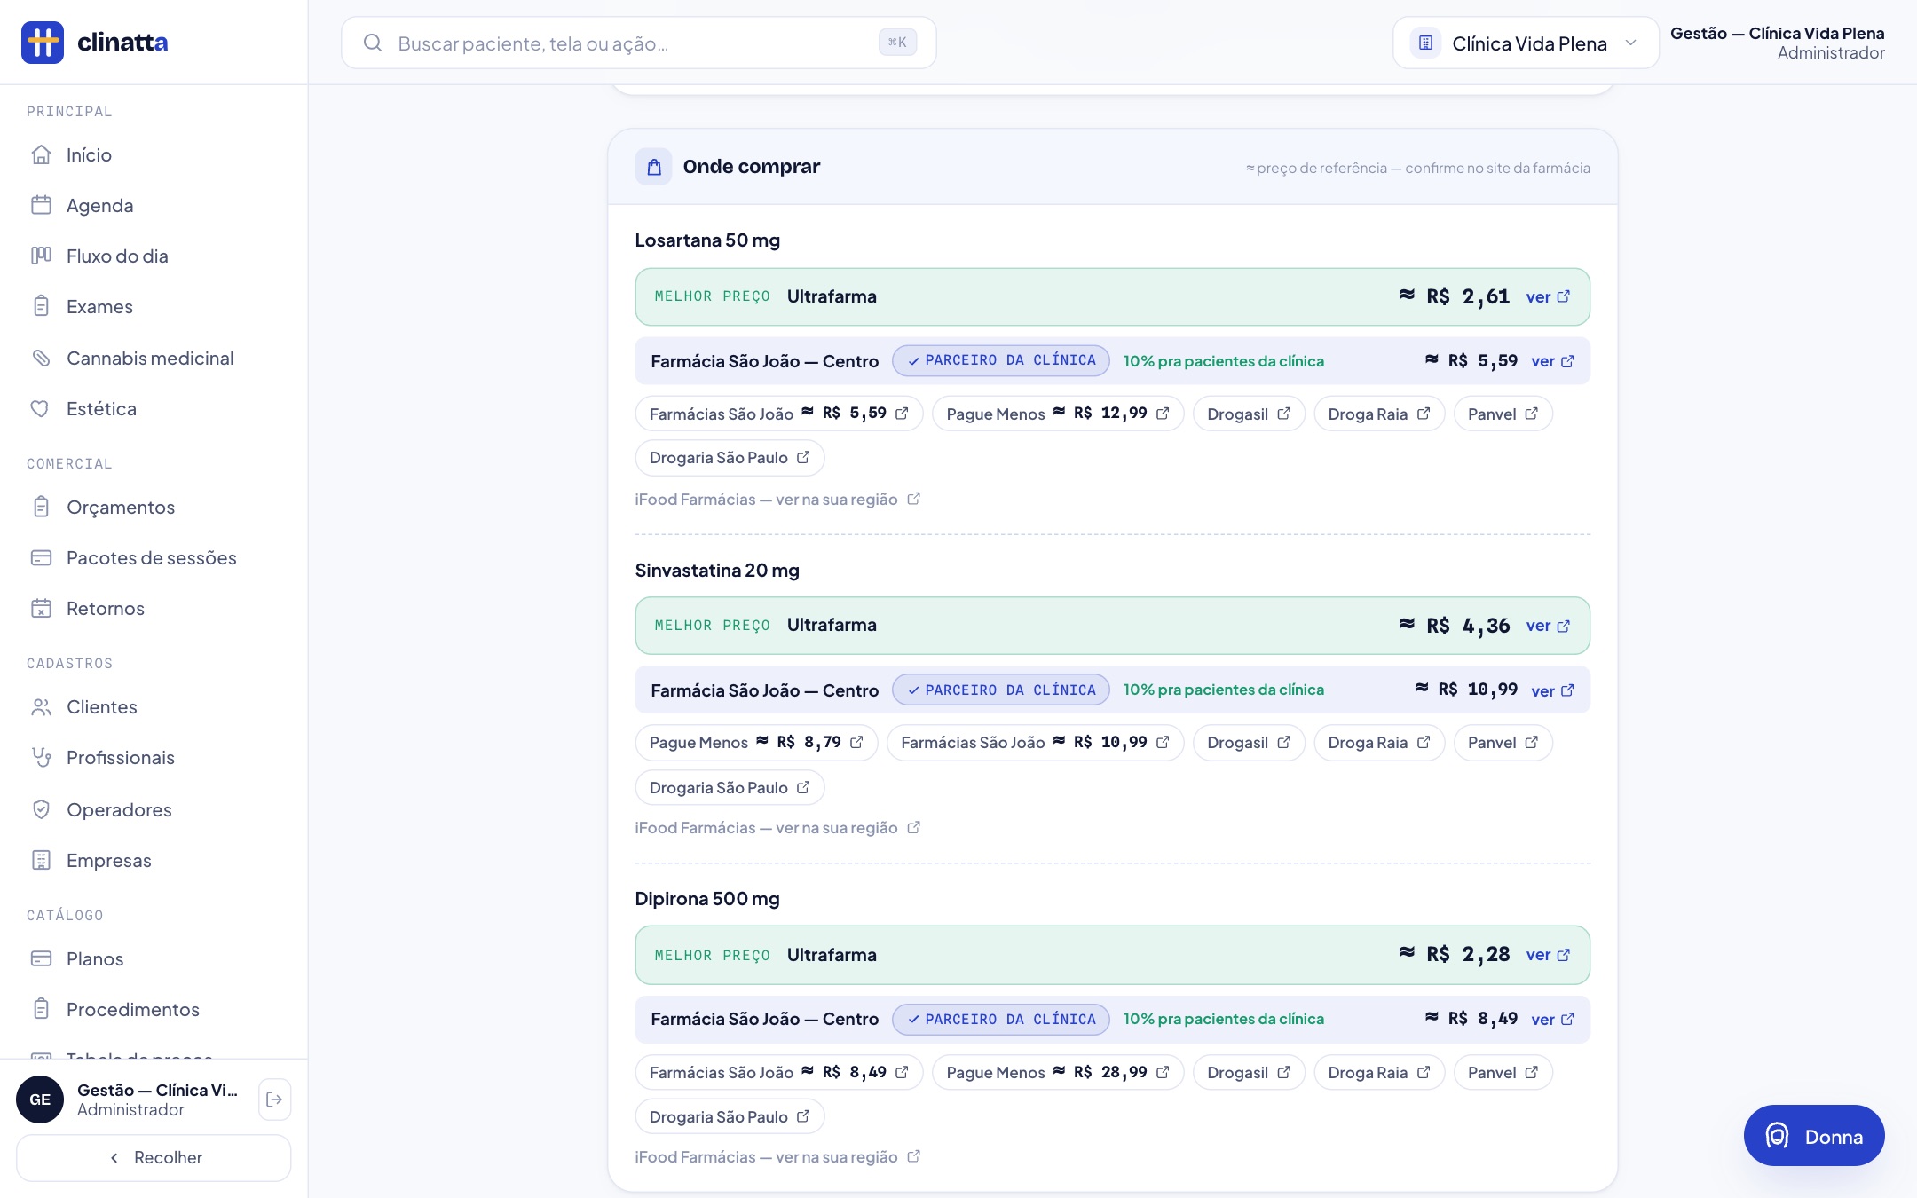Open Ultrafarma 'ver' link for Losartana 50 mg
The width and height of the screenshot is (1917, 1198).
pyautogui.click(x=1549, y=297)
